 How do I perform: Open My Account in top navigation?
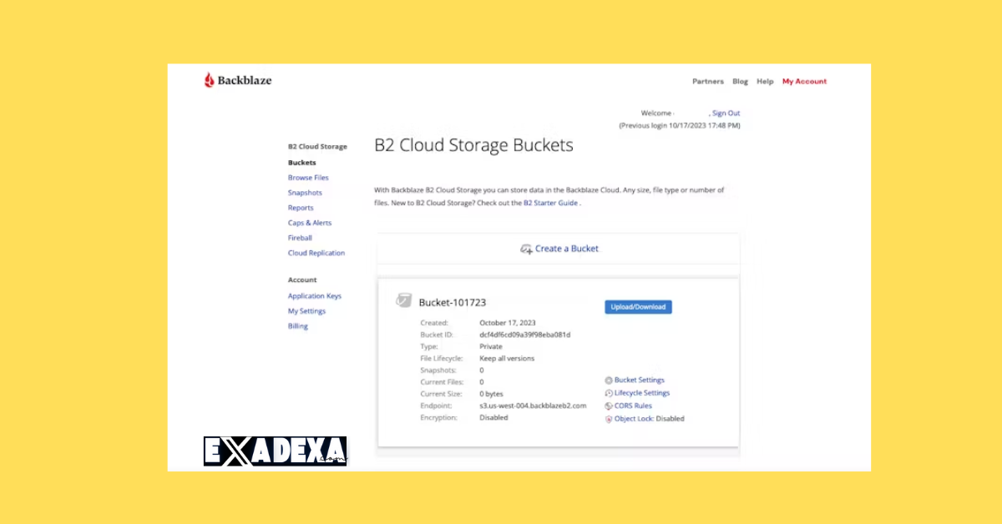click(x=804, y=82)
